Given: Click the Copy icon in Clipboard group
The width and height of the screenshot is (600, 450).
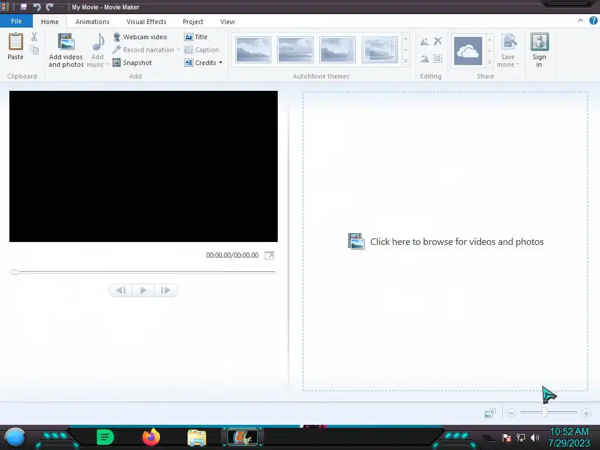Looking at the screenshot, I should coord(35,50).
